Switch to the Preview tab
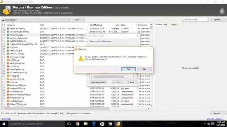Screen dimensions: 227x127 159,24
